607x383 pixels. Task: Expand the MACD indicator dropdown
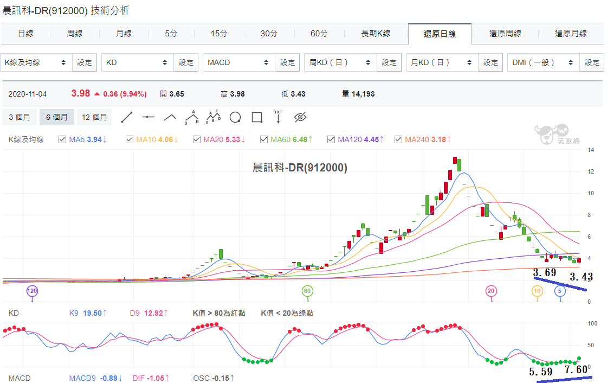pyautogui.click(x=239, y=62)
